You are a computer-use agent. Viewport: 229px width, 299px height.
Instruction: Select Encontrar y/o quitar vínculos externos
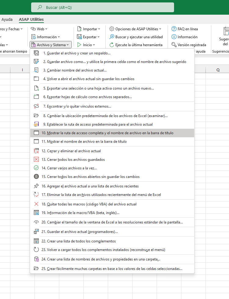[112, 106]
